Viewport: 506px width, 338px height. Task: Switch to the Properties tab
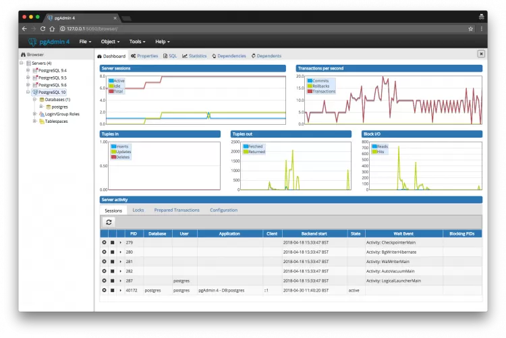click(144, 56)
